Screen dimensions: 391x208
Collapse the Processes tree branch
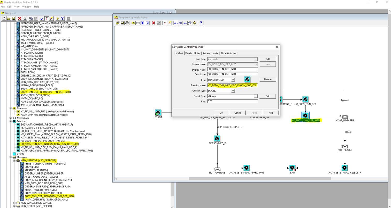click(11, 108)
